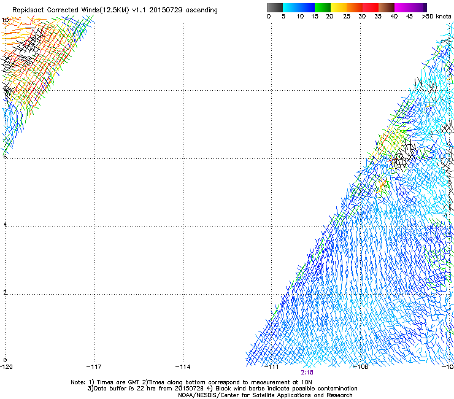This screenshot has width=454, height=399.
Task: Click the gray 0-5 knots color segment
Action: coord(275,7)
